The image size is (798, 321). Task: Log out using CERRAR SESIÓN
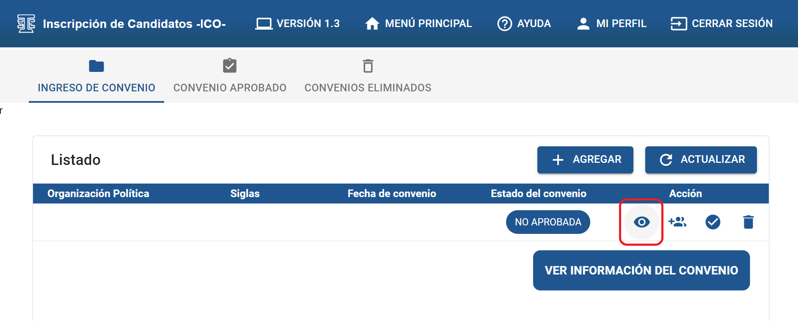(722, 24)
